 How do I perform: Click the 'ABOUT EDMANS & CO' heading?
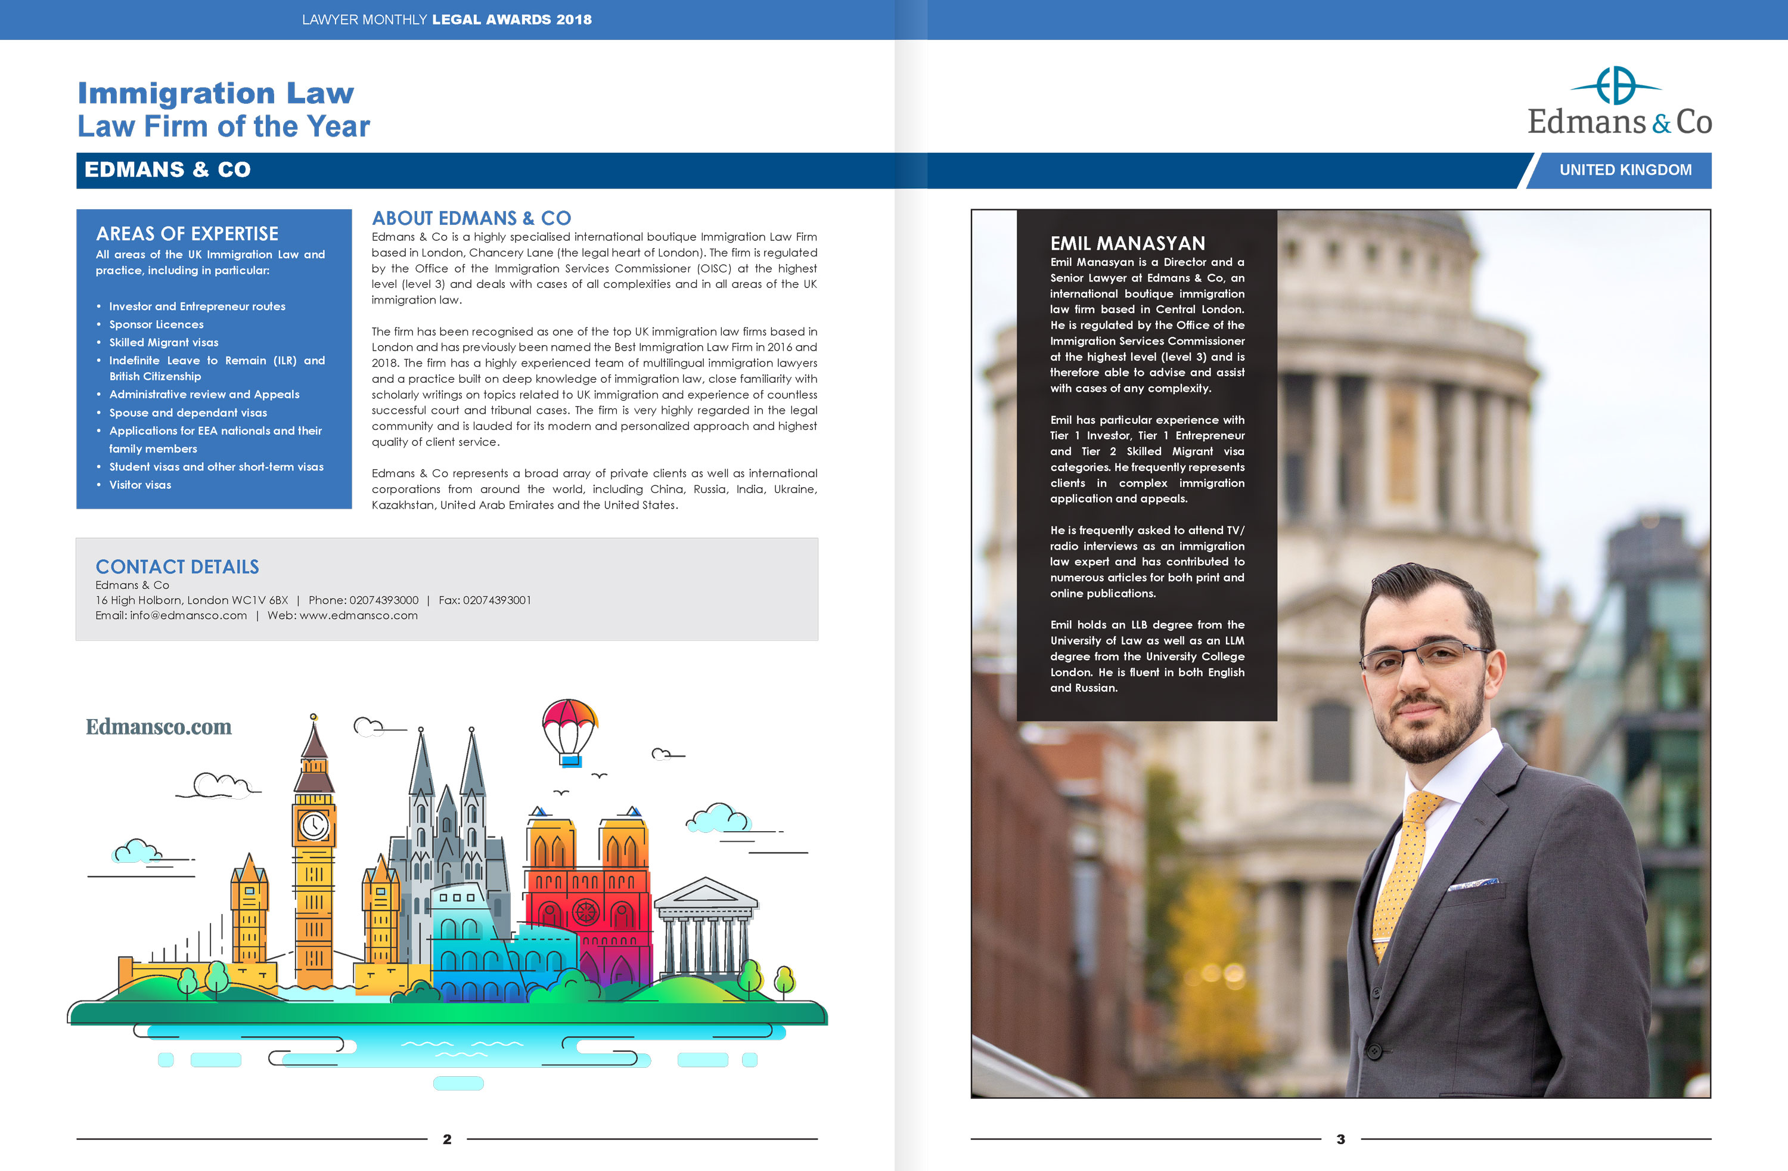click(472, 218)
